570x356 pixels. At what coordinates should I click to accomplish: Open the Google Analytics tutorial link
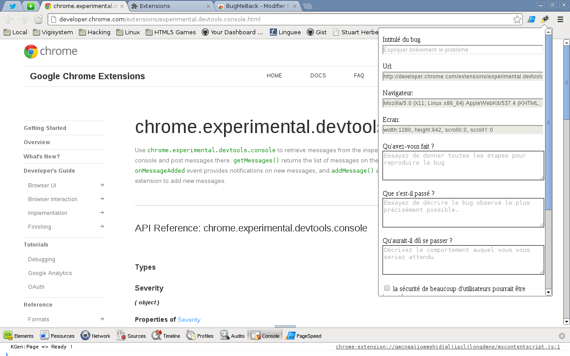click(x=50, y=273)
